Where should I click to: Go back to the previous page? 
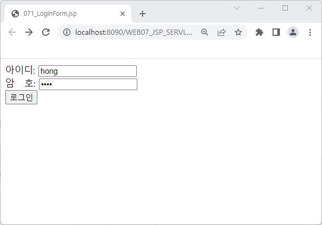12,32
